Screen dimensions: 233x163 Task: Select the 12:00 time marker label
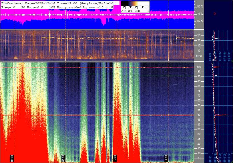pyautogui.click(x=166, y=158)
